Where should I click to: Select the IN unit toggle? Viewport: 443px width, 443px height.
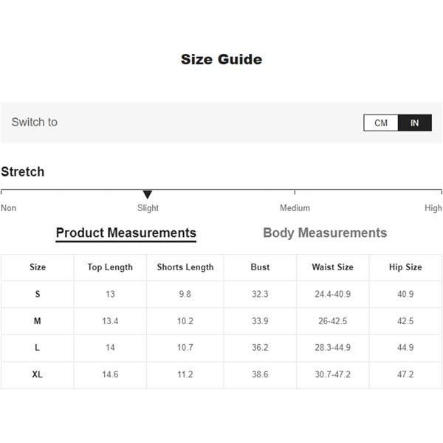click(415, 123)
